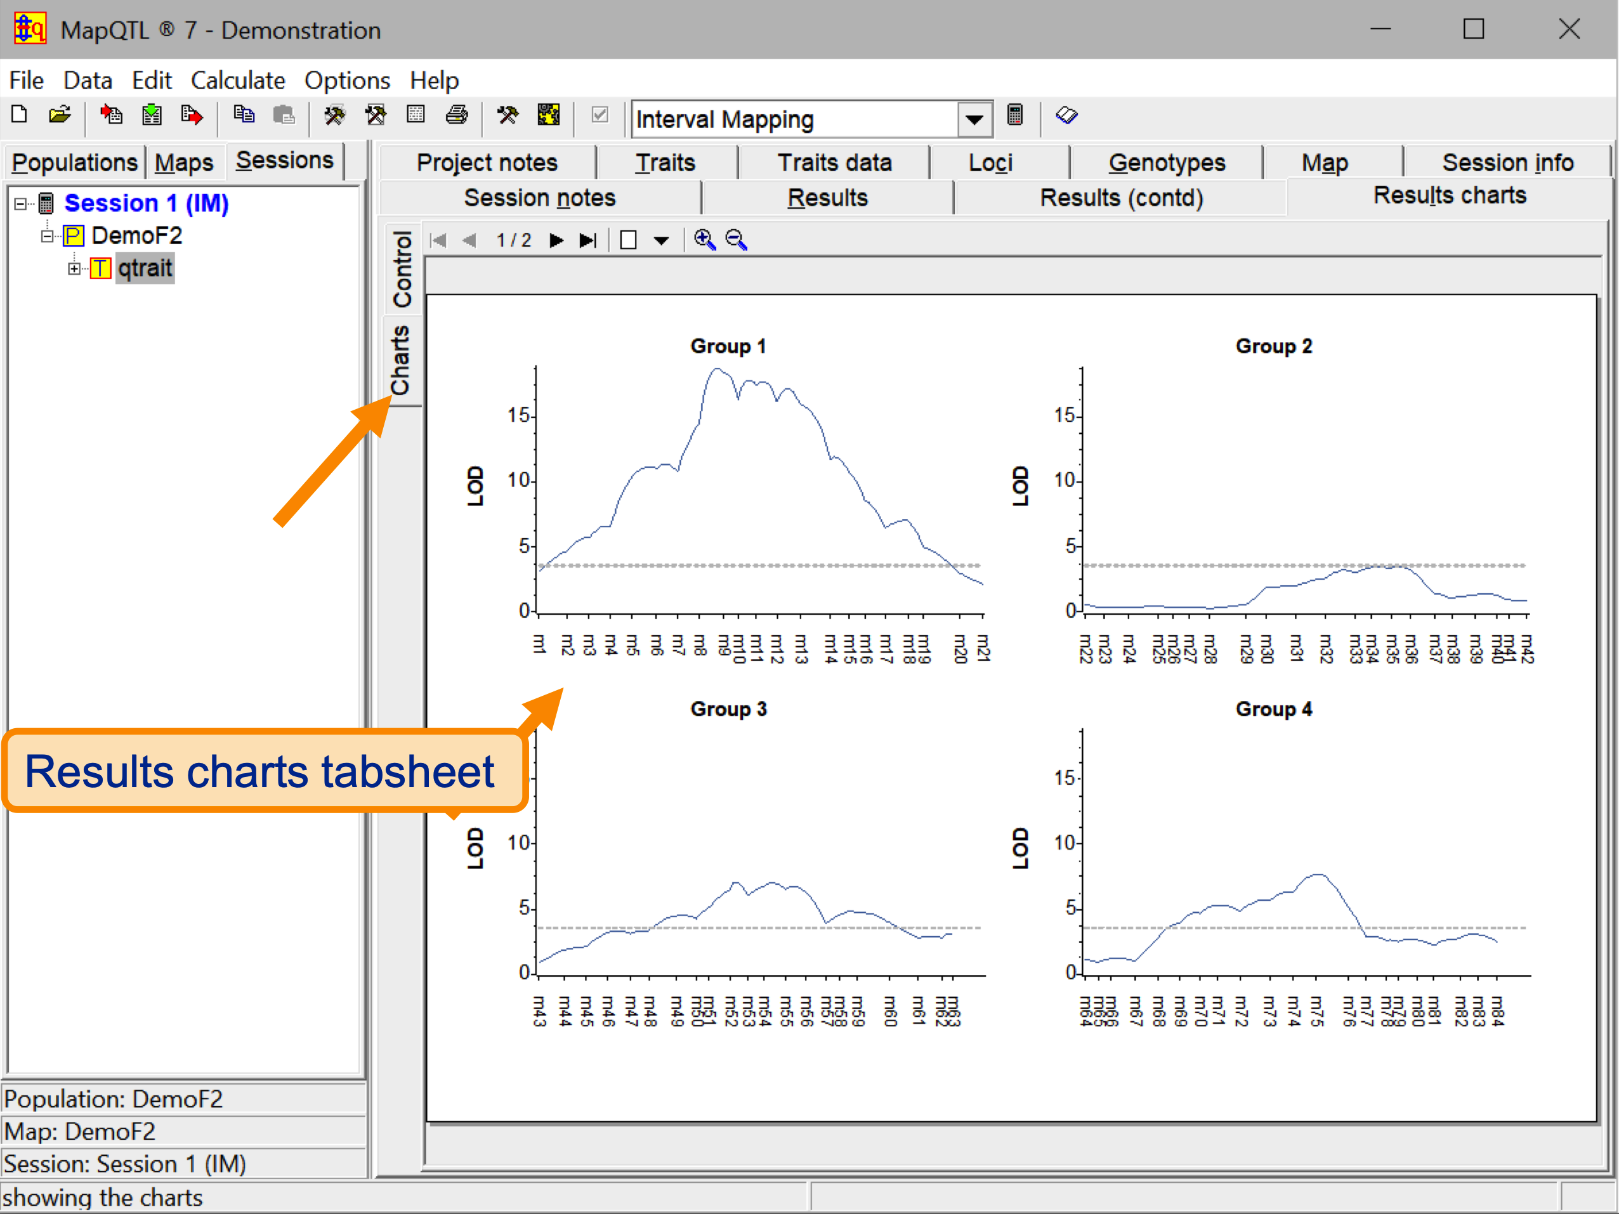Expand the qtrait tree node

tap(74, 268)
